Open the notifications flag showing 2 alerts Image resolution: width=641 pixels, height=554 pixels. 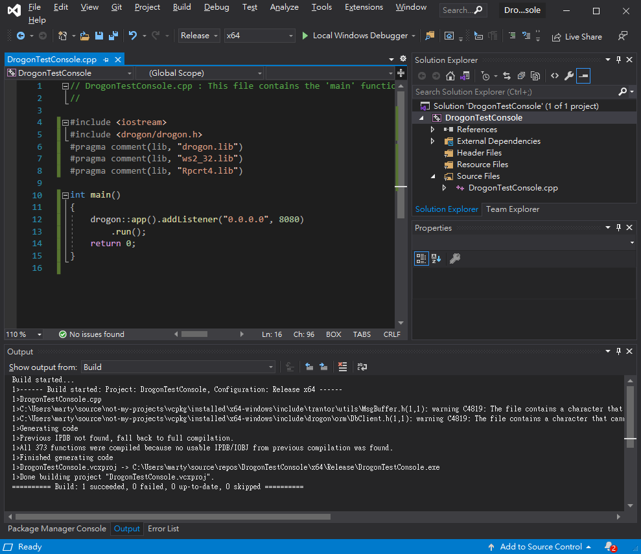(x=609, y=546)
